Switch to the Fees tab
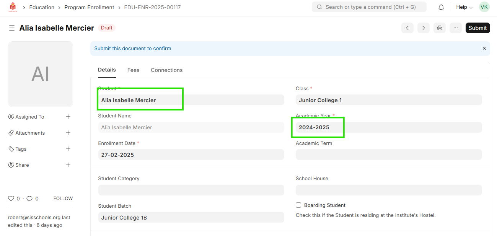Image resolution: width=497 pixels, height=236 pixels. [x=133, y=70]
